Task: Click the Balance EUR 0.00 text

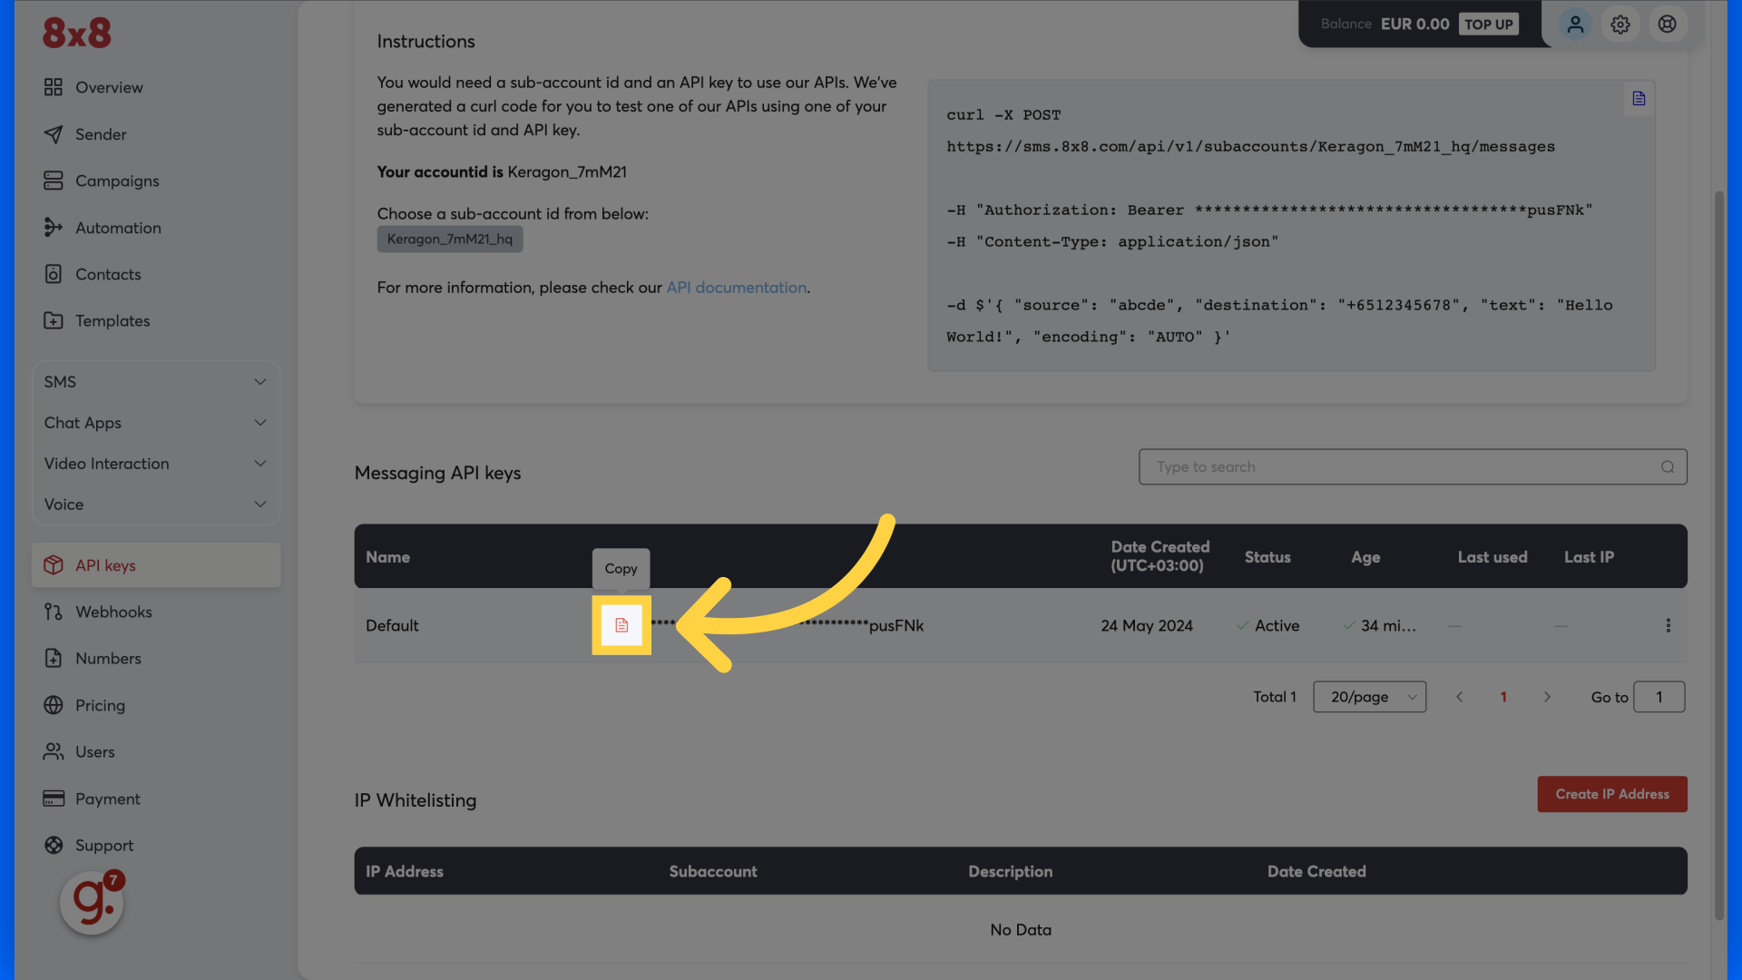Action: point(1385,24)
